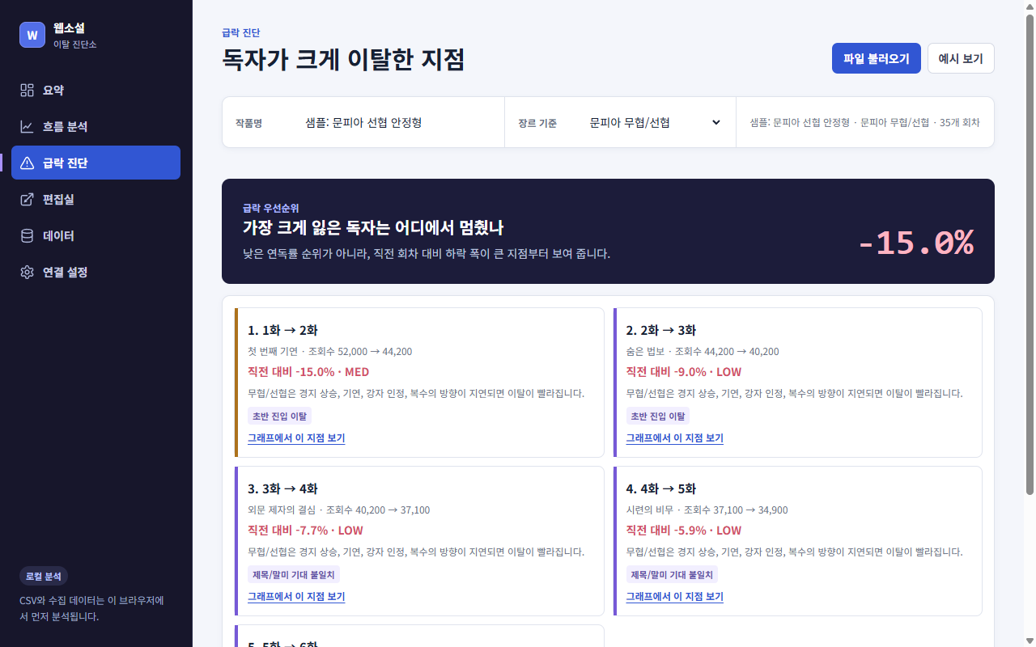Viewport: 1036px width, 647px height.
Task: Open the 흐름 분석 menu item
Action: tap(96, 127)
